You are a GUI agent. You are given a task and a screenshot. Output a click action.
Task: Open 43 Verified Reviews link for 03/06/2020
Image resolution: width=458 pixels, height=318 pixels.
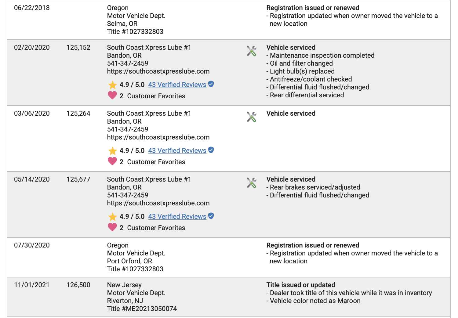point(177,151)
